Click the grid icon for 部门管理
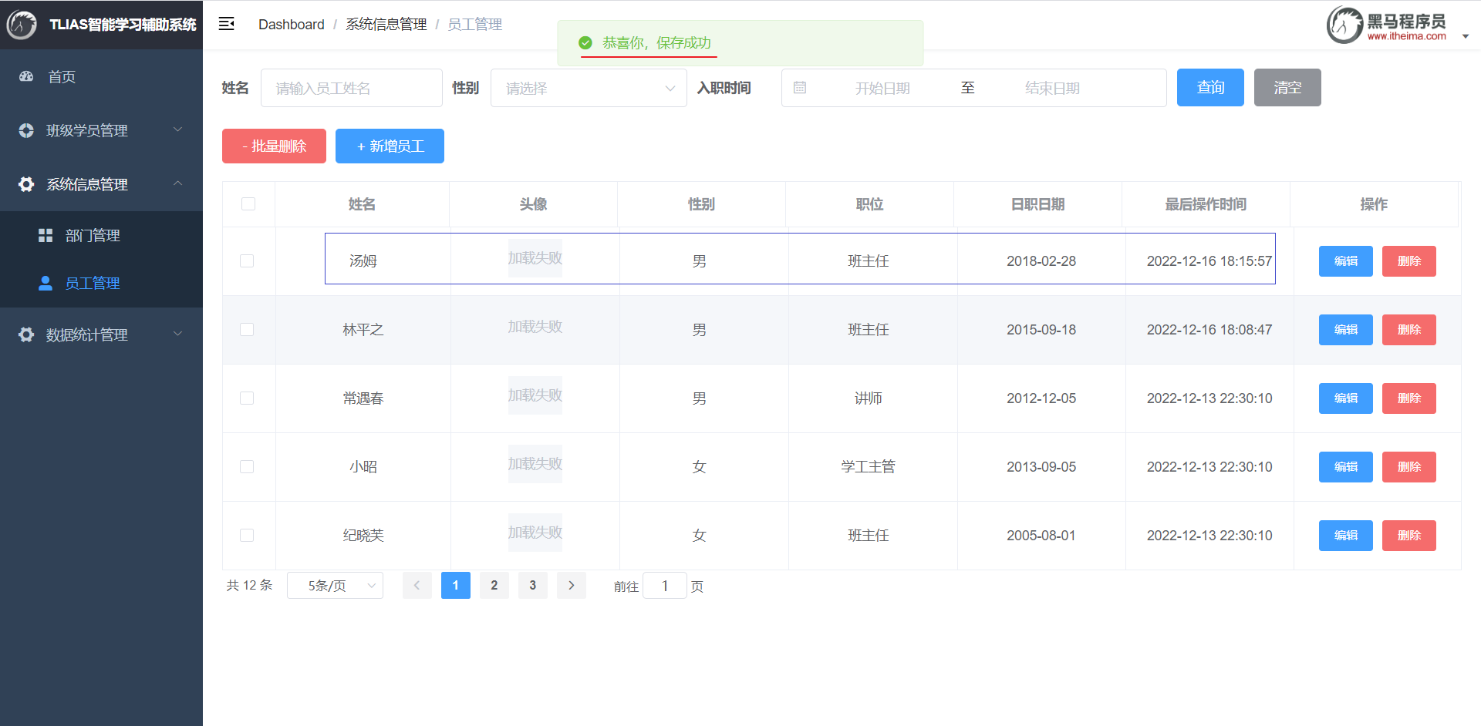1481x726 pixels. (x=46, y=236)
